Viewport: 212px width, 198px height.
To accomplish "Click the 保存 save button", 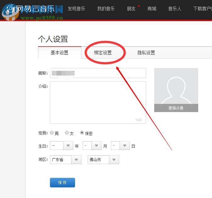I will pyautogui.click(x=63, y=183).
